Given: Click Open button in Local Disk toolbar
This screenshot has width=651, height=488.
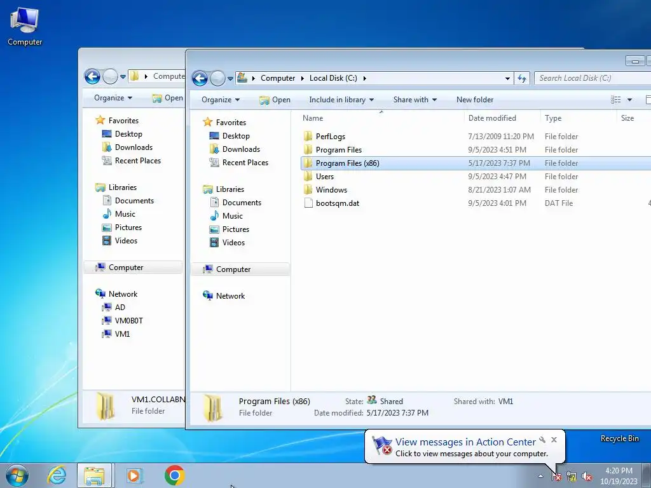Looking at the screenshot, I should (x=275, y=100).
